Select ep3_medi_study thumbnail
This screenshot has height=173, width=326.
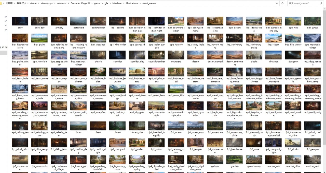[313, 106]
